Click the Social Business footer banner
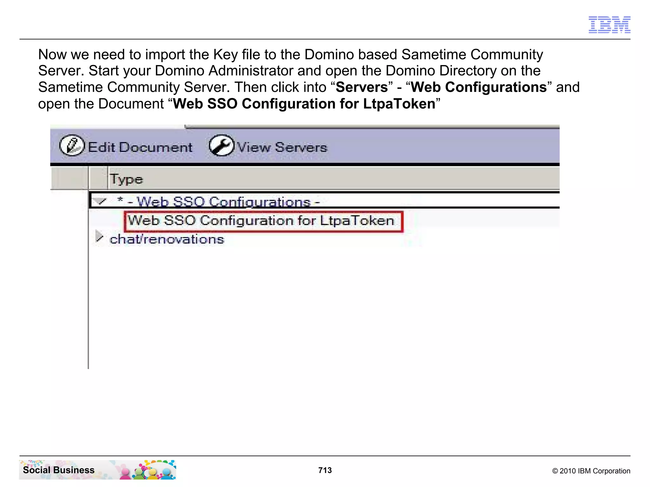Image resolution: width=650 pixels, height=487 pixels. 97,470
